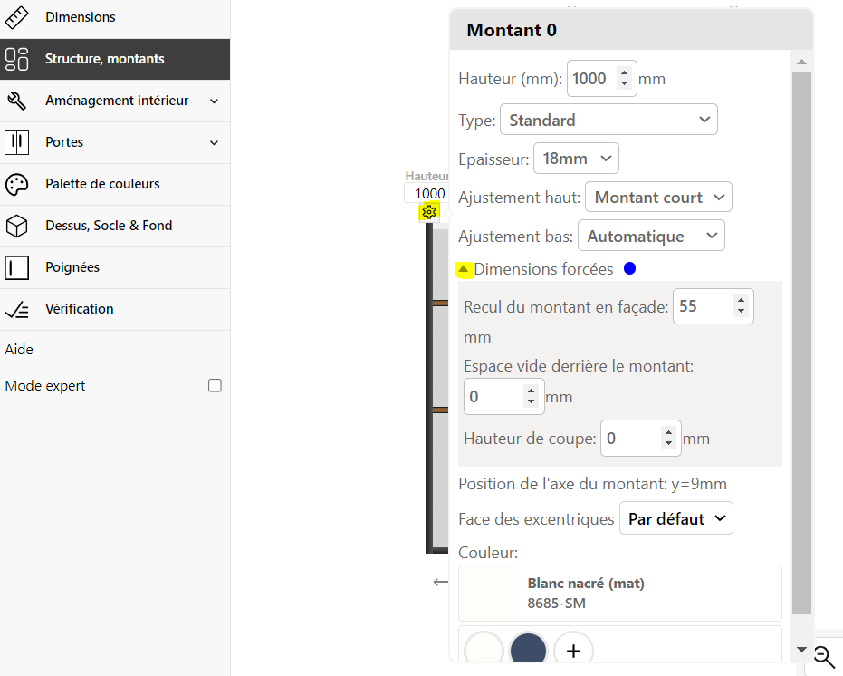The width and height of the screenshot is (843, 676).
Task: Open the Ajustement haut dropdown
Action: (658, 197)
